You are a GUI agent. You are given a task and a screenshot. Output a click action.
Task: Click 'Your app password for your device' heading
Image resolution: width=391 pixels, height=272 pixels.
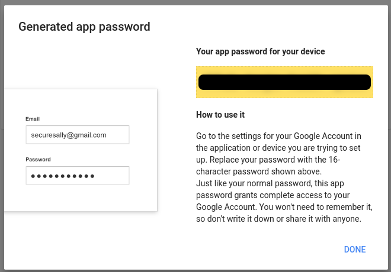point(260,52)
